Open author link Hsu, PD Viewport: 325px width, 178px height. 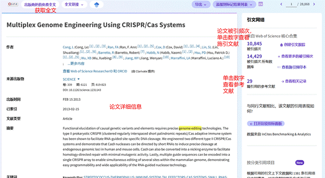tap(200, 53)
